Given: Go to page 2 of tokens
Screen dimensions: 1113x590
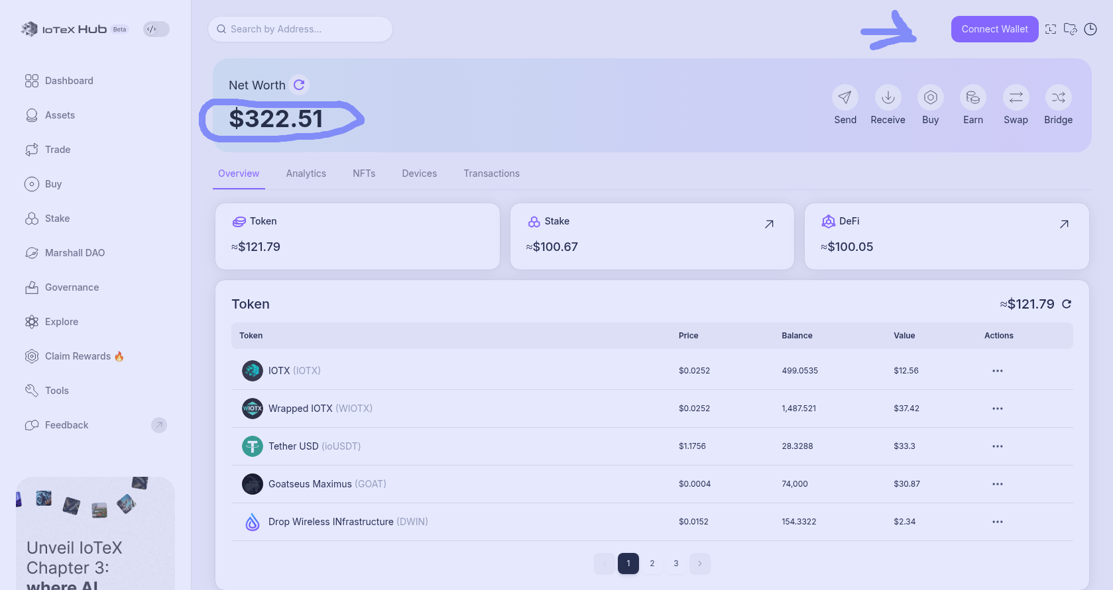Looking at the screenshot, I should tap(652, 564).
